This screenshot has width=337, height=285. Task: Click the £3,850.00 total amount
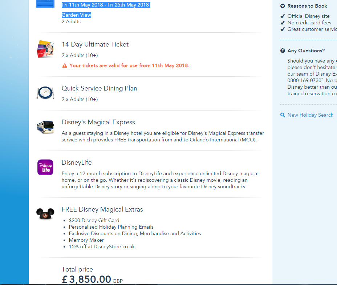coord(86,279)
